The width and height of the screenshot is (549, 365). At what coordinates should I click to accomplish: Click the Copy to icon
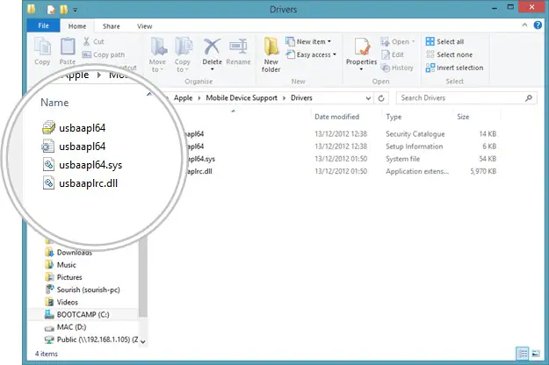[183, 47]
